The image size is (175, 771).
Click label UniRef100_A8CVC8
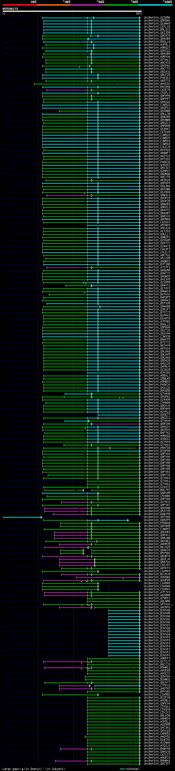pyautogui.click(x=157, y=63)
